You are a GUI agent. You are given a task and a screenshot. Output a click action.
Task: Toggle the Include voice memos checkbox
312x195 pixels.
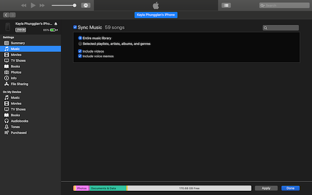(80, 56)
